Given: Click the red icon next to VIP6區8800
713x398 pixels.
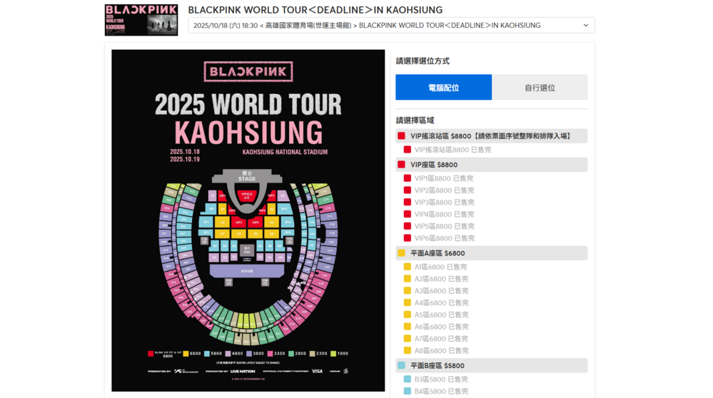Looking at the screenshot, I should [408, 238].
